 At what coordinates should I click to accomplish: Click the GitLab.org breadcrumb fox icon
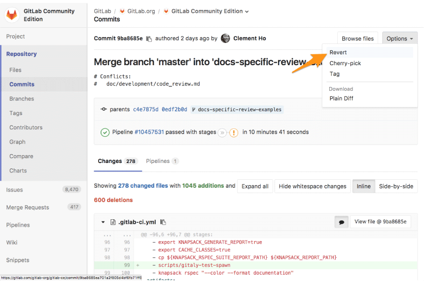[x=122, y=11]
